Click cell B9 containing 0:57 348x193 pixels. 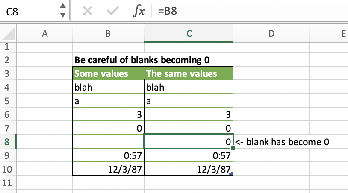click(x=108, y=155)
